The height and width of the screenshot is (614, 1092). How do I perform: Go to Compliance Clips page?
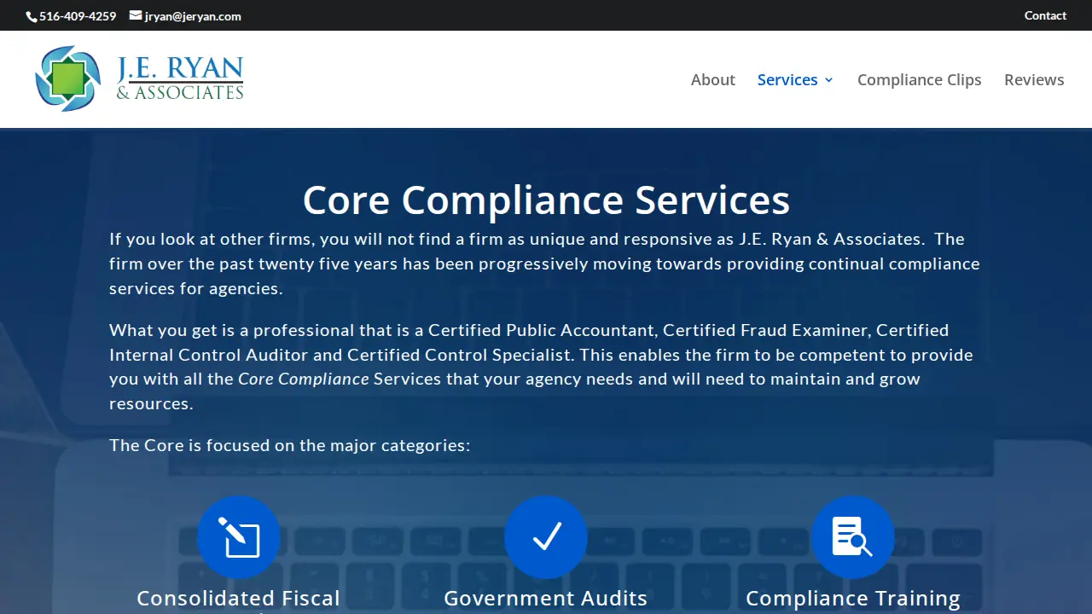click(920, 79)
